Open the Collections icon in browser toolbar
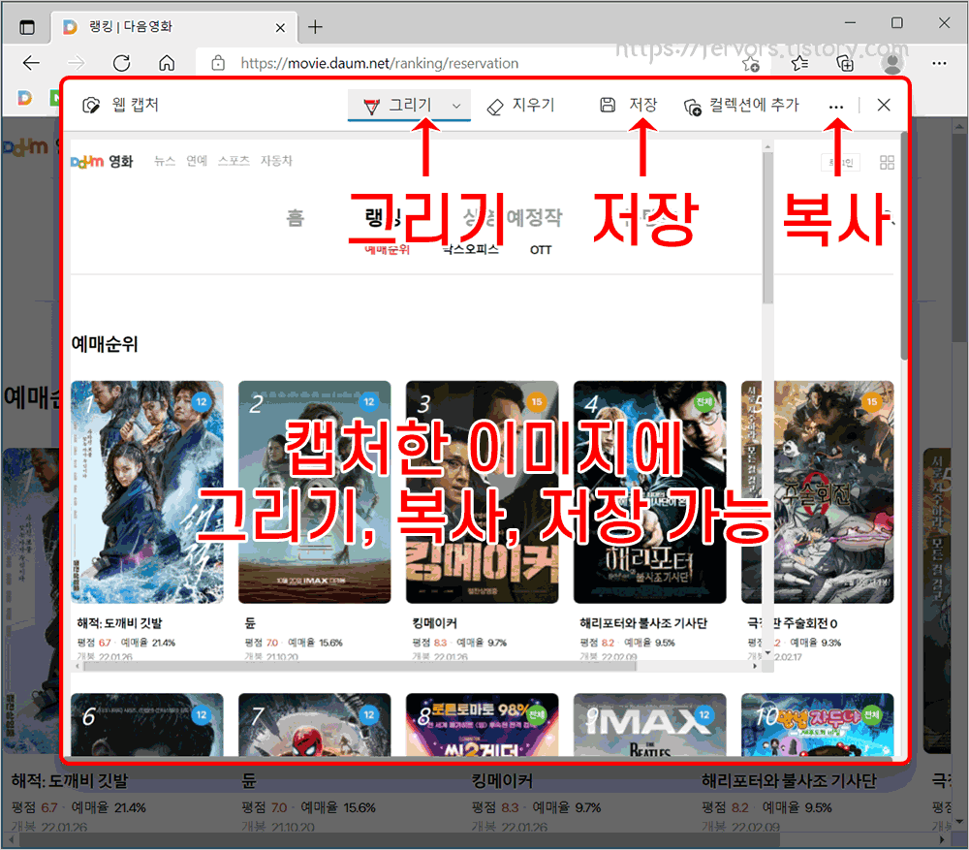Viewport: 969px width, 850px height. point(845,63)
